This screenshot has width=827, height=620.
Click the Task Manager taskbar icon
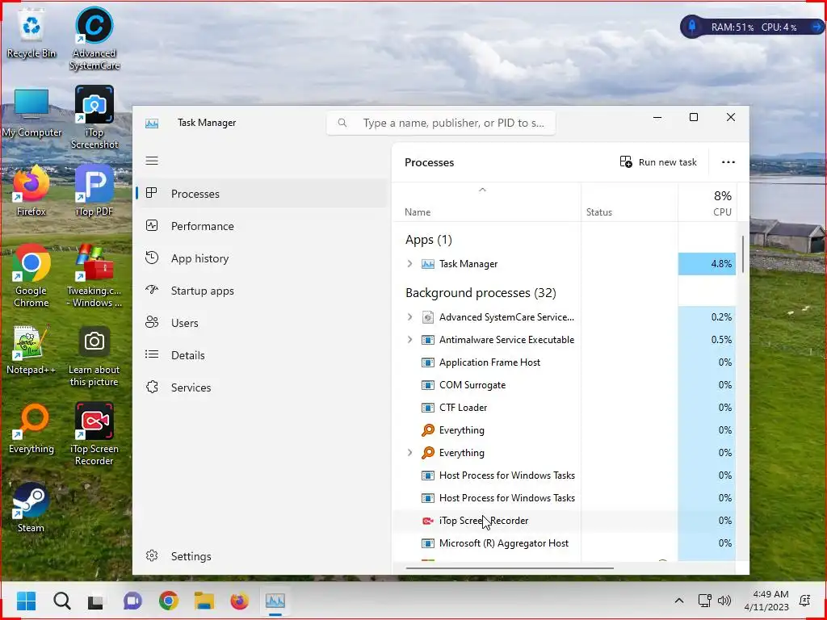coord(275,601)
